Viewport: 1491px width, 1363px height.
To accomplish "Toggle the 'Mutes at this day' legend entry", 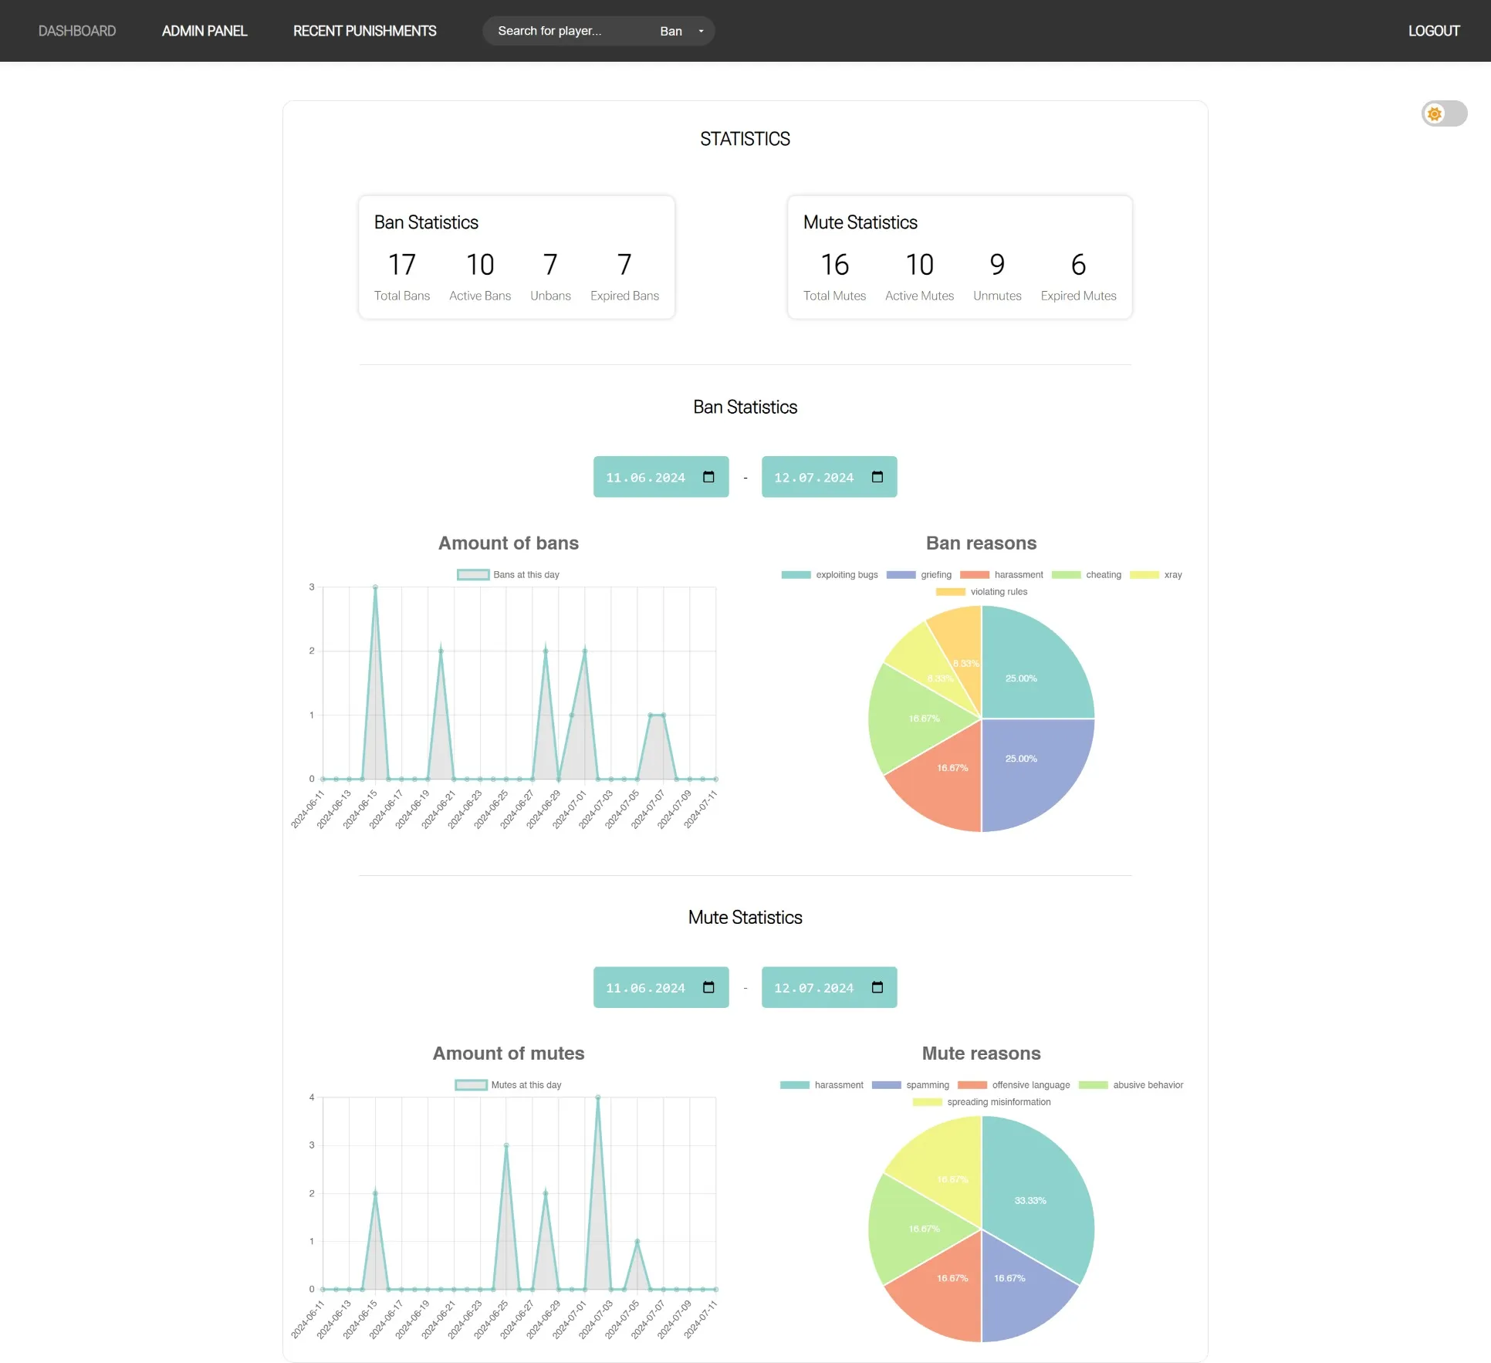I will coord(508,1084).
